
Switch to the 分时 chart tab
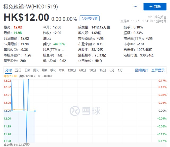click(x=8, y=70)
